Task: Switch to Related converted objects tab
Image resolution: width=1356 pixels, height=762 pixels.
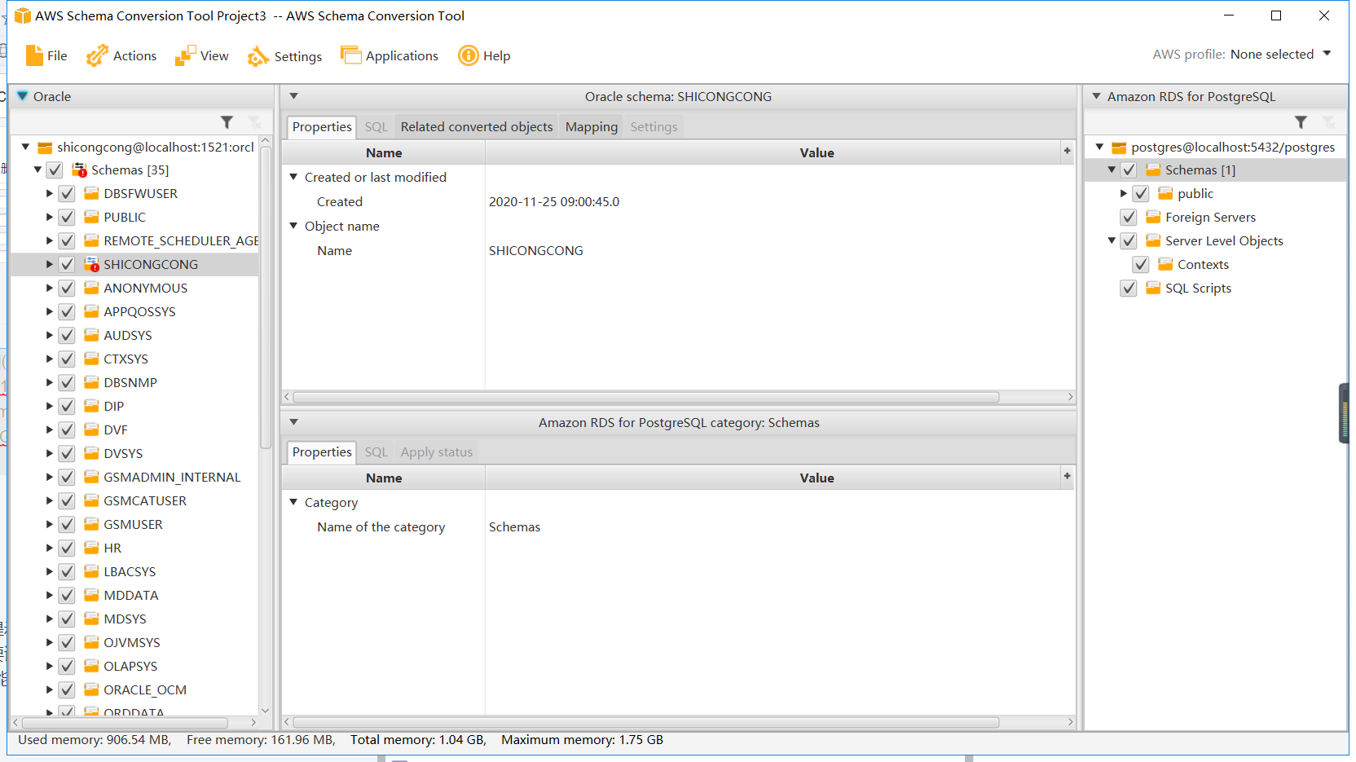Action: [477, 127]
